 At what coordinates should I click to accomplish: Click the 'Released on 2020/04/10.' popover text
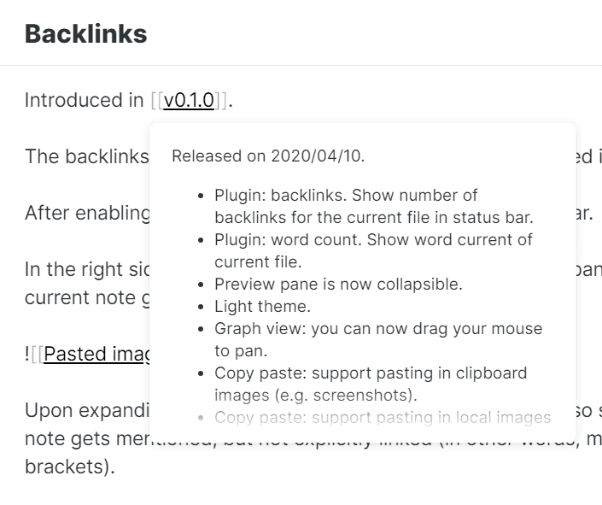pos(267,156)
